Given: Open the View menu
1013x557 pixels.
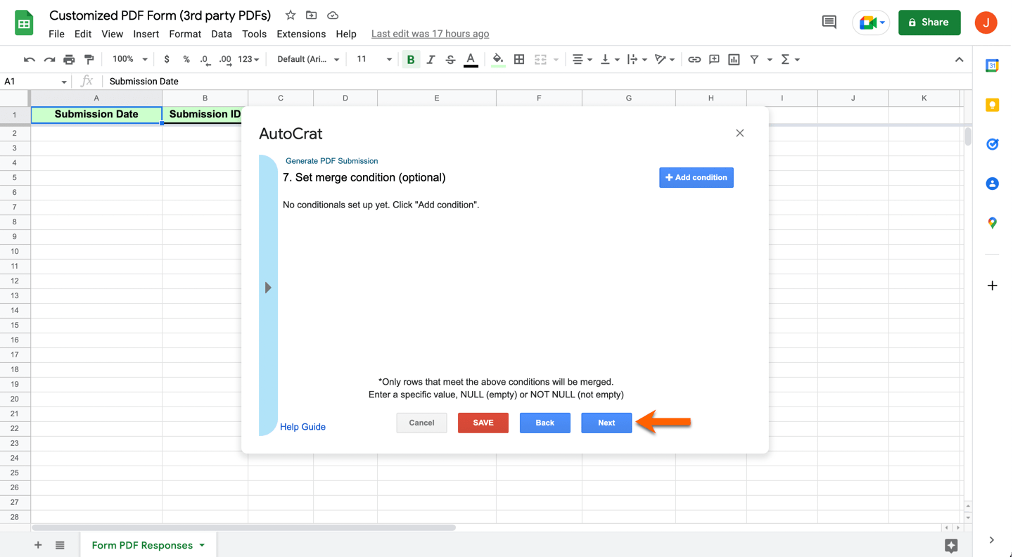Looking at the screenshot, I should [x=112, y=34].
